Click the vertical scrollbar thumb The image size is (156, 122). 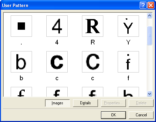[x=150, y=36]
